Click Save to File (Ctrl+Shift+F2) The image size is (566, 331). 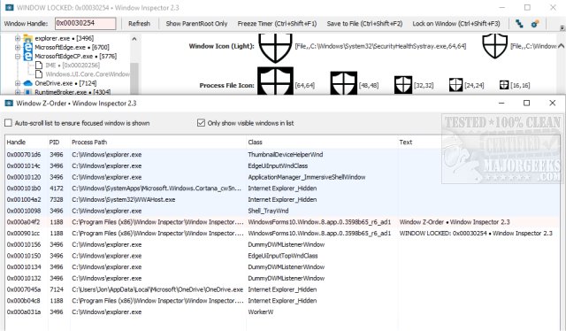[x=364, y=24]
